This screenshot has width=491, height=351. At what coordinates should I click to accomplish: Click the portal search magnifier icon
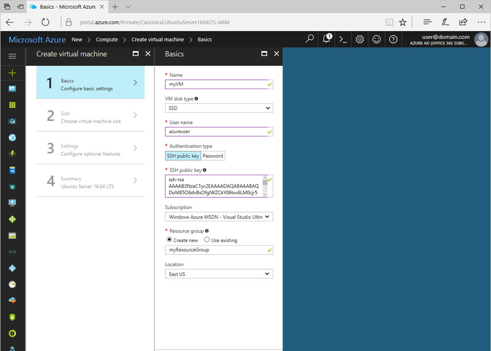tap(309, 39)
